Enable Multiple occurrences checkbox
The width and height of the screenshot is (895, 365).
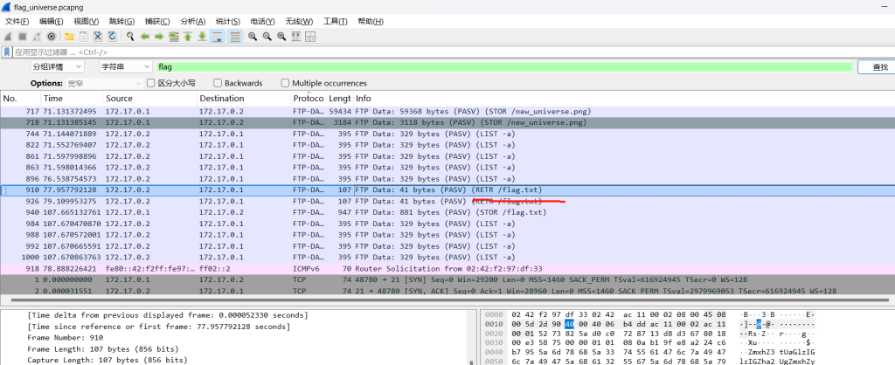(285, 83)
